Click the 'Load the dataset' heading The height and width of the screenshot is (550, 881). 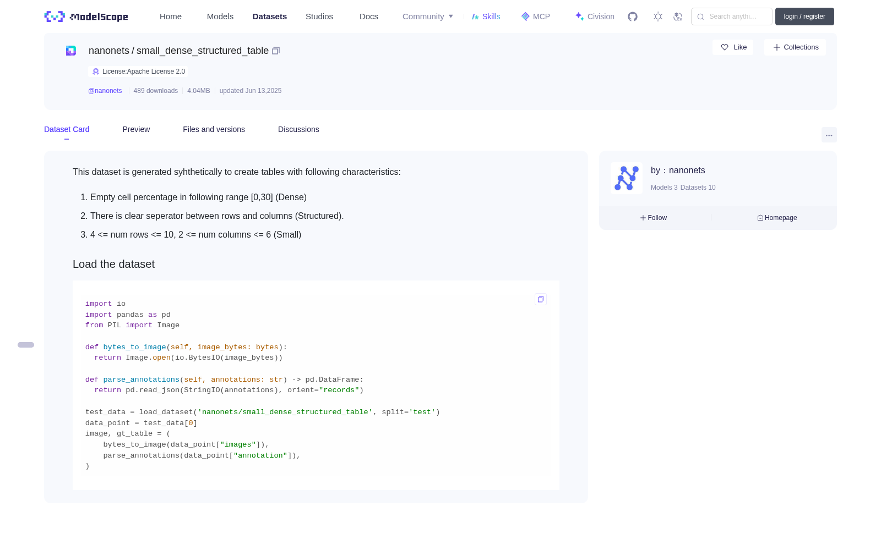click(x=113, y=264)
